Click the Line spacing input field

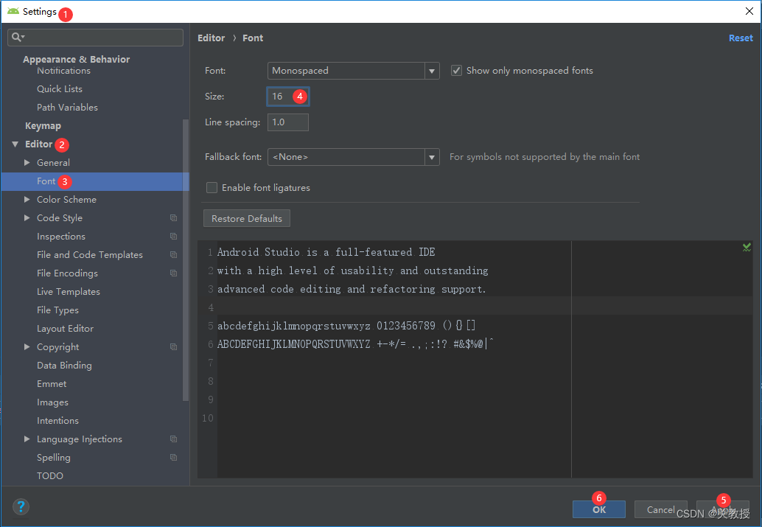[x=287, y=122]
